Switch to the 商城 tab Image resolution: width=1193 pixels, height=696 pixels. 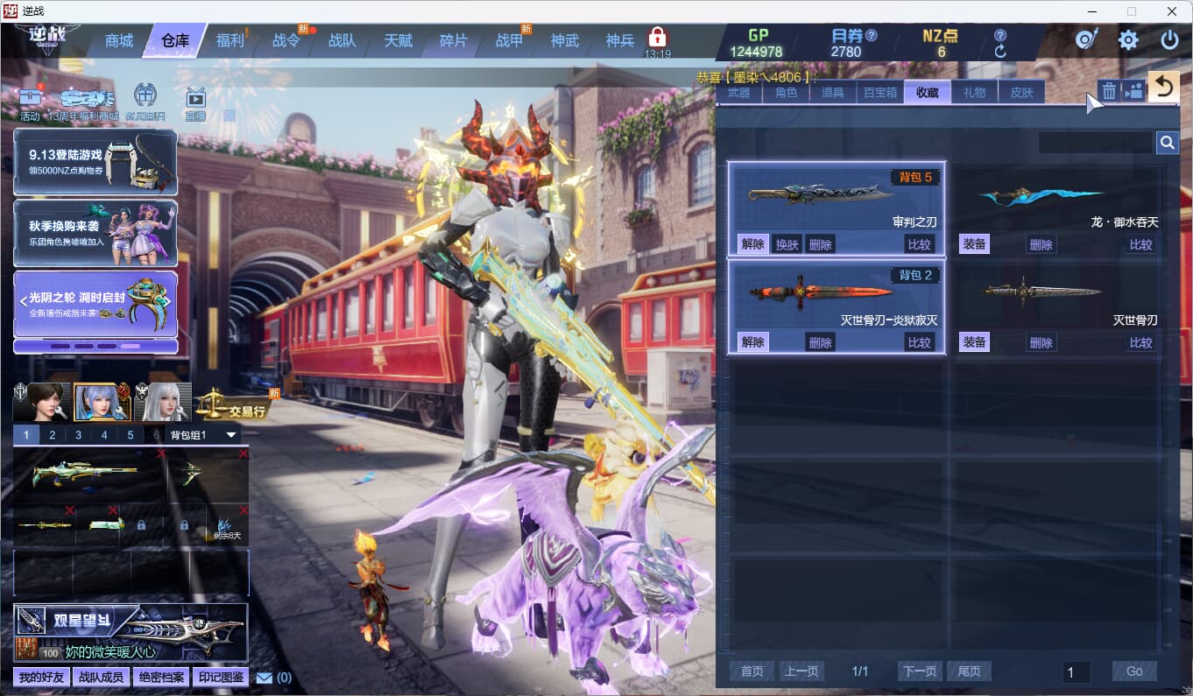(119, 41)
